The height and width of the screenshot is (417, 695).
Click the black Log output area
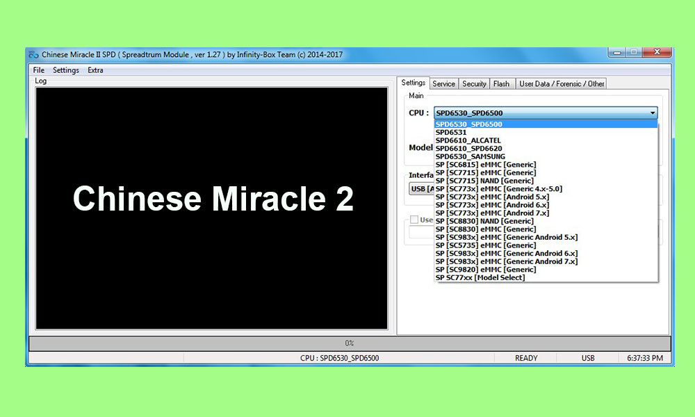(x=211, y=208)
